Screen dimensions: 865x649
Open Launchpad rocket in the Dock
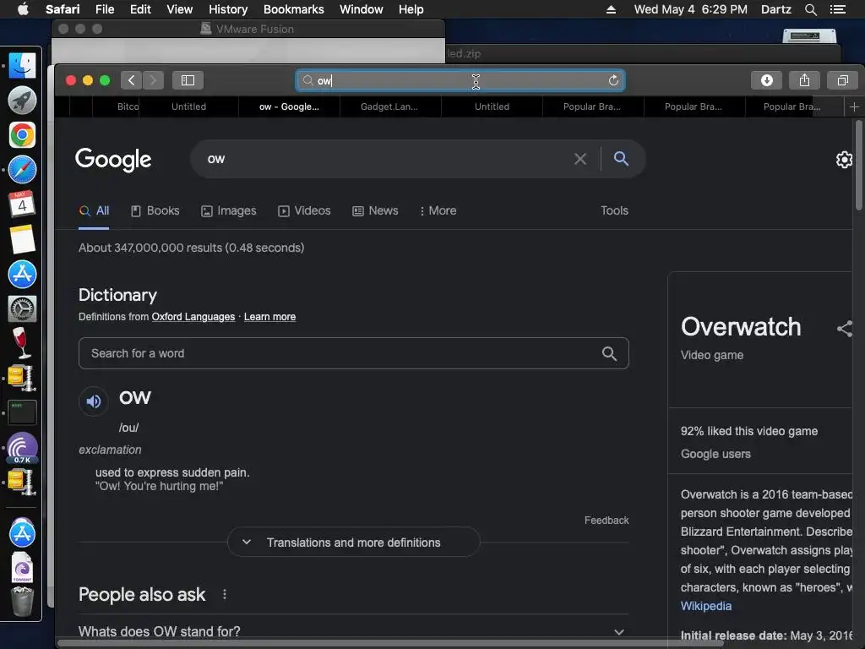pyautogui.click(x=22, y=101)
